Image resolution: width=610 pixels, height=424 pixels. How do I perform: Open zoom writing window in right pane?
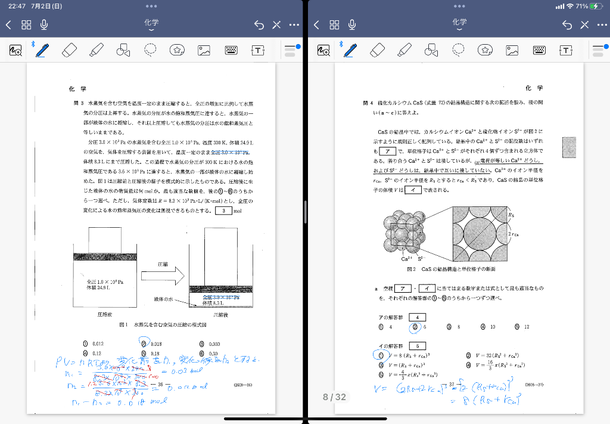(x=324, y=51)
